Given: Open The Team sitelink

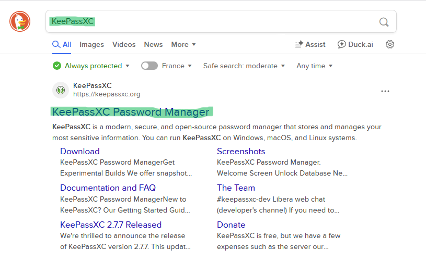Looking at the screenshot, I should (236, 188).
